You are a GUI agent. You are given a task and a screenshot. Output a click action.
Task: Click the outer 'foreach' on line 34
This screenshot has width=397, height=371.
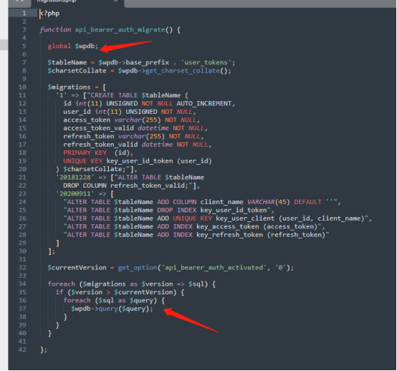[x=62, y=284]
